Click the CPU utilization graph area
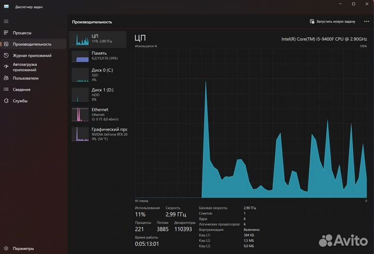The image size is (374, 254). (x=250, y=124)
